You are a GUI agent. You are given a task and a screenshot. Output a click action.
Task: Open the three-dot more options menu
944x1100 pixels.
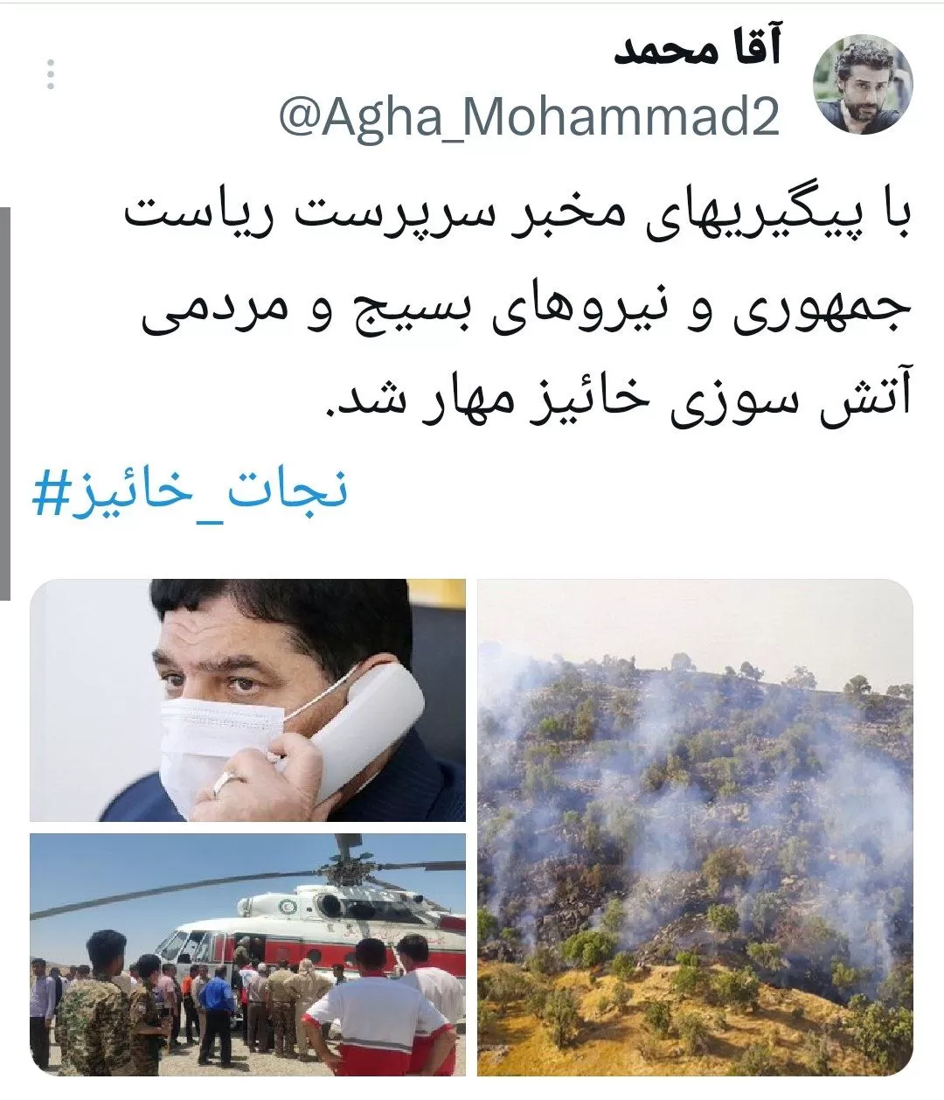click(51, 75)
